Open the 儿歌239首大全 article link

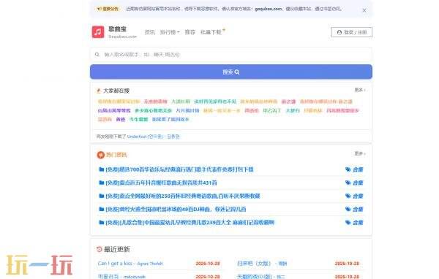click(x=190, y=223)
